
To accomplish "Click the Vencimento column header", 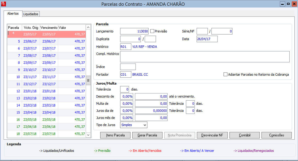I will pos(49,28).
